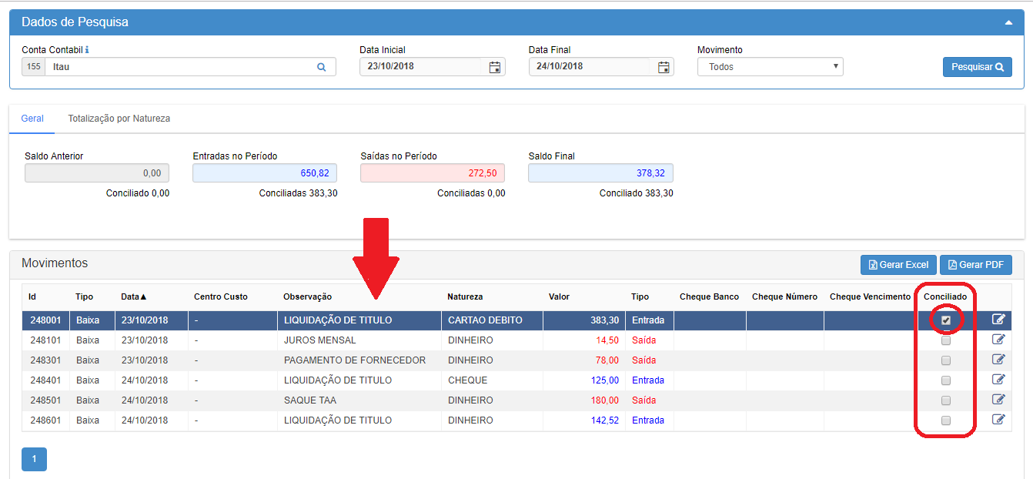Click the Saídas no Período value field
1033x479 pixels.
[433, 173]
